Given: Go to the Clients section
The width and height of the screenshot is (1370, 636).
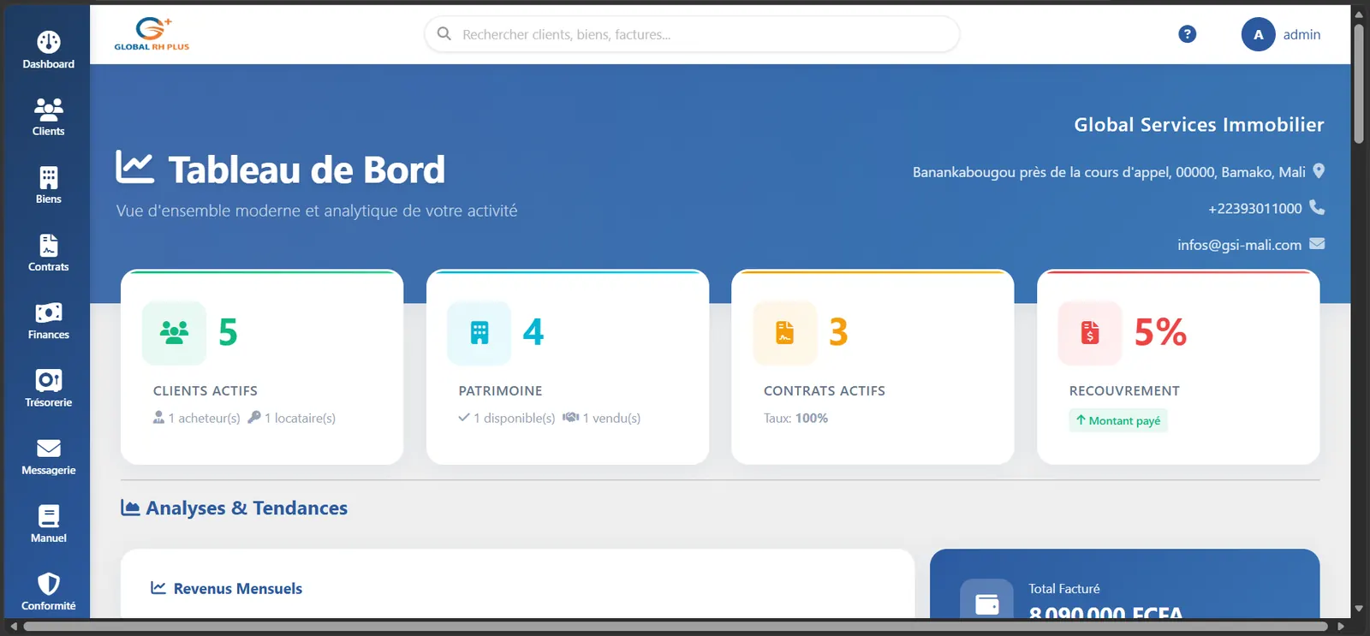Looking at the screenshot, I should pos(48,117).
